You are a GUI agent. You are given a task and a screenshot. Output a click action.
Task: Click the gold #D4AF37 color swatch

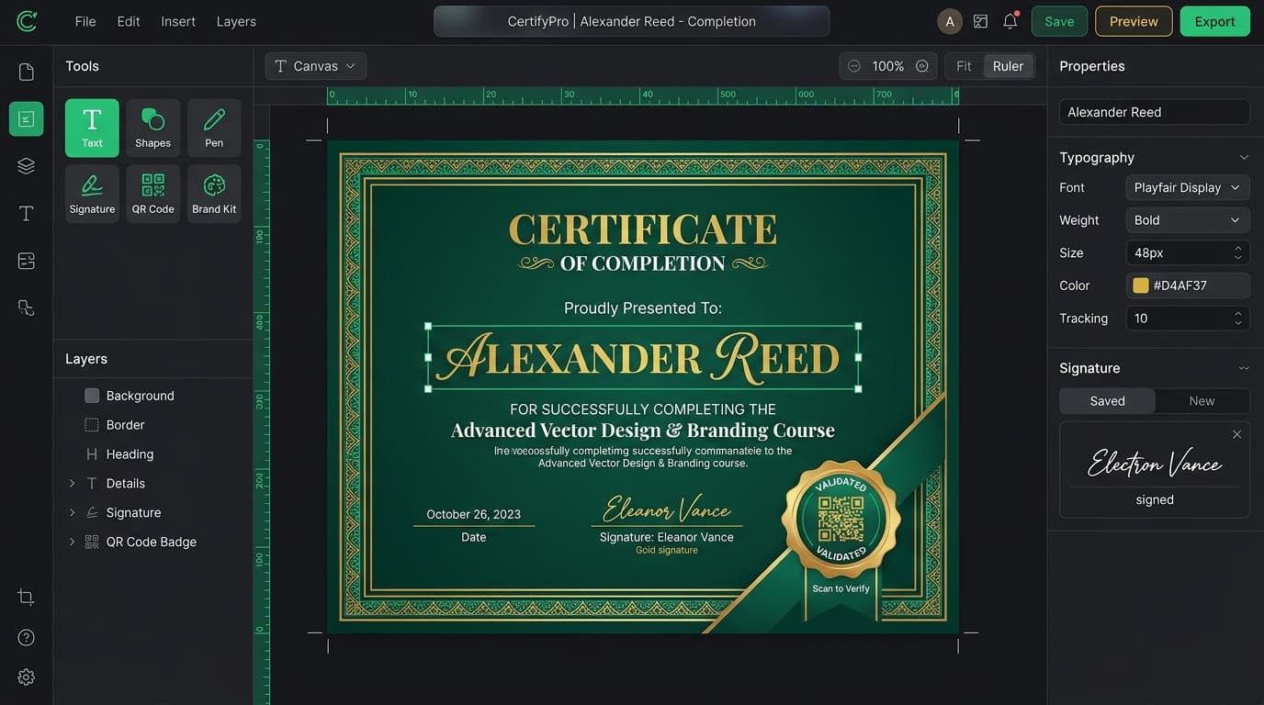pos(1141,285)
